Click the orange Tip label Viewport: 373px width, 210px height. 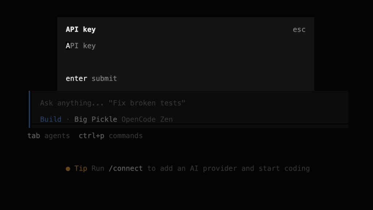[x=81, y=169]
